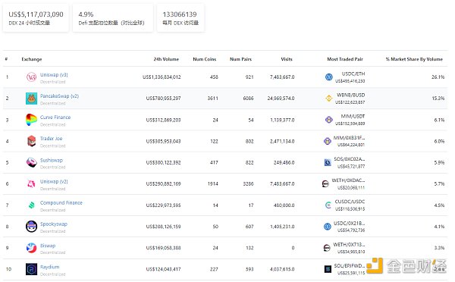Click the CUSDC/USDC pair coin icon
455x282 pixels.
pos(328,205)
